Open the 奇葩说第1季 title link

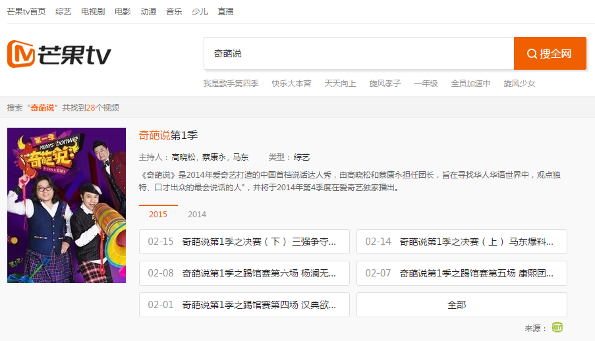[169, 136]
